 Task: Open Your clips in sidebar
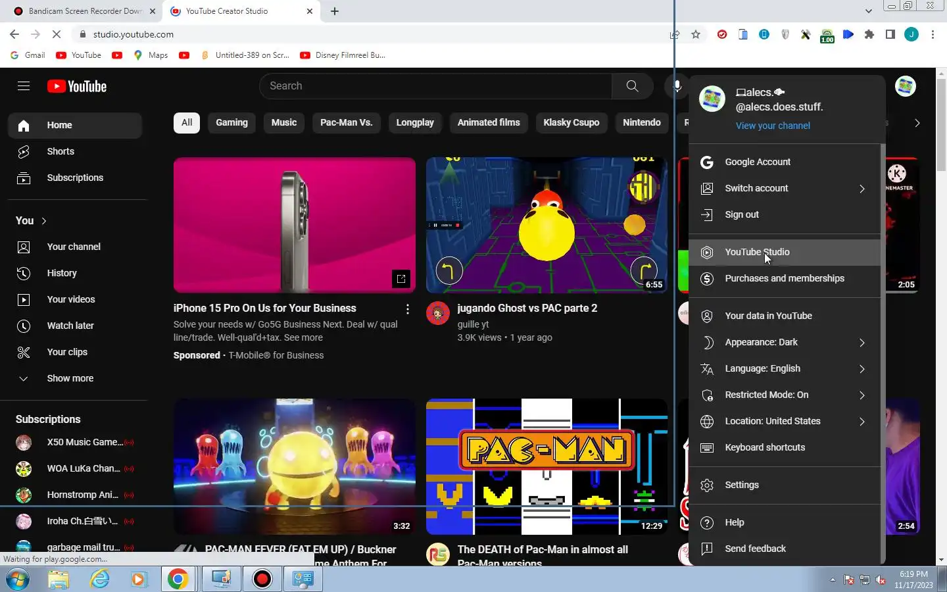[74, 352]
